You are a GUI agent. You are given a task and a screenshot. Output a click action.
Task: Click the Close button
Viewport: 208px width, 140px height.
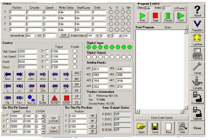tap(197, 128)
